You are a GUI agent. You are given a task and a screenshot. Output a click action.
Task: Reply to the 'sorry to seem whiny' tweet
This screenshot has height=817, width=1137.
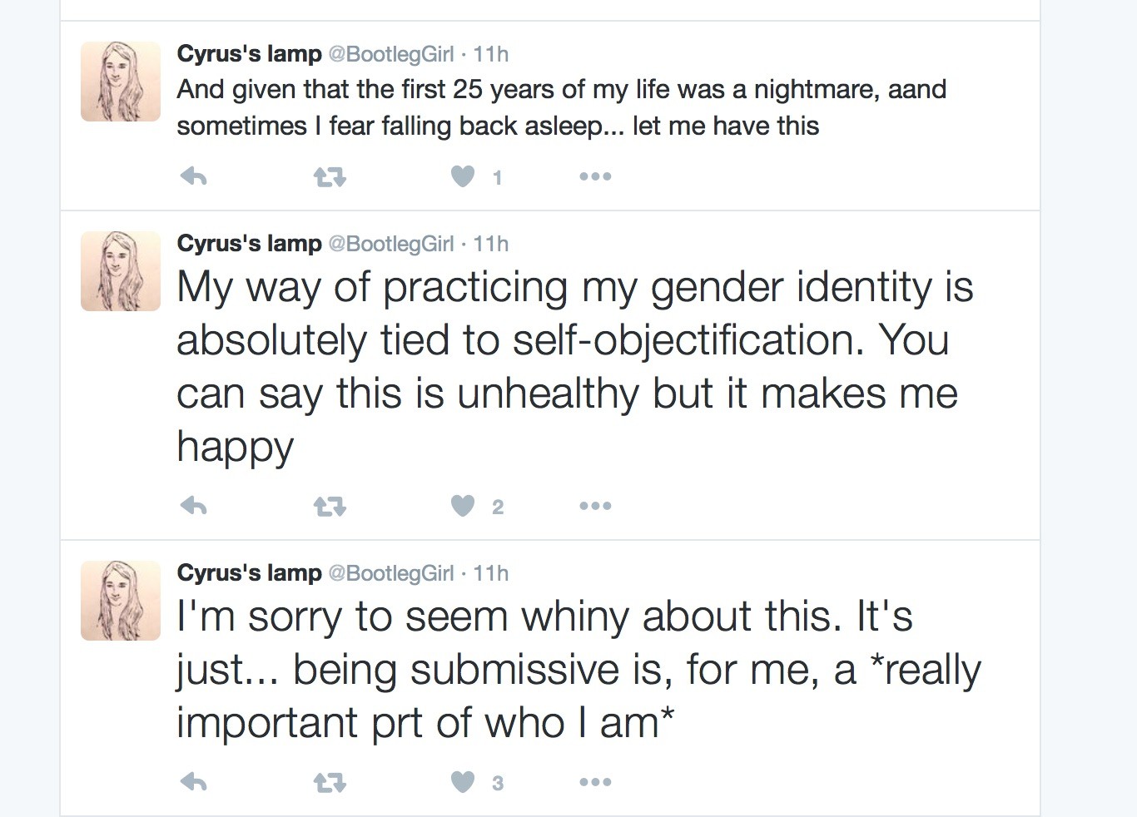tap(193, 782)
